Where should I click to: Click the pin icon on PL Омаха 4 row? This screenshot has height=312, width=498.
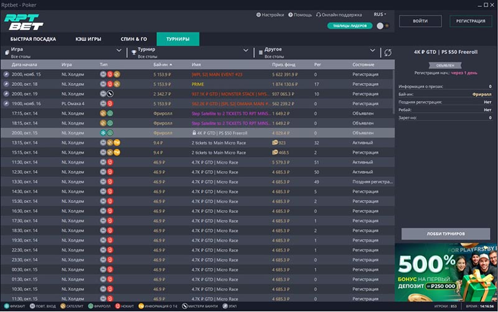pyautogui.click(x=6, y=103)
